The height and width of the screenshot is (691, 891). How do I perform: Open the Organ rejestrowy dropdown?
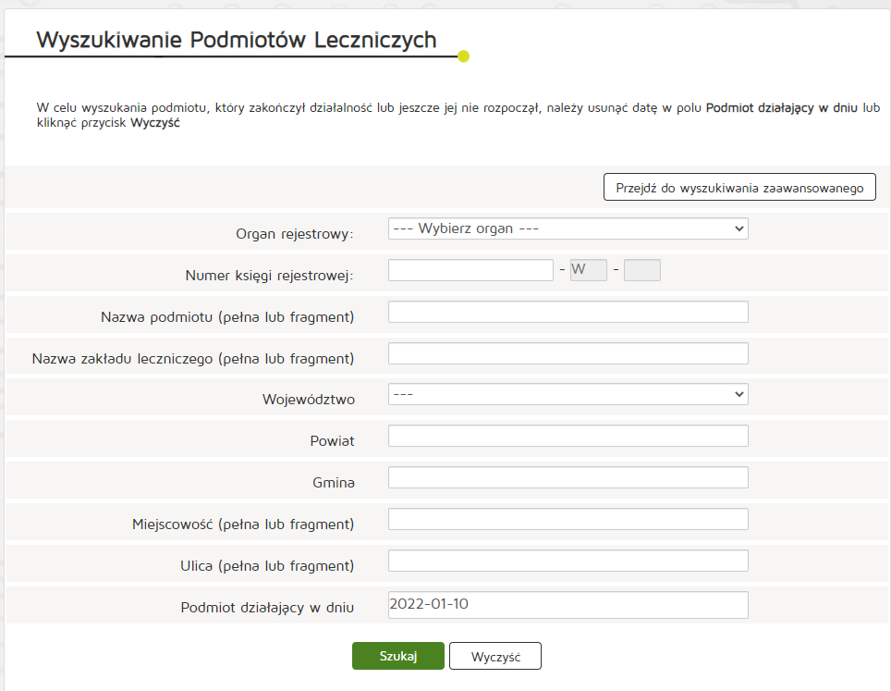pyautogui.click(x=568, y=228)
